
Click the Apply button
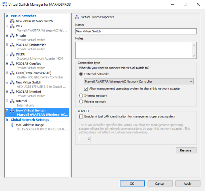[187, 183]
